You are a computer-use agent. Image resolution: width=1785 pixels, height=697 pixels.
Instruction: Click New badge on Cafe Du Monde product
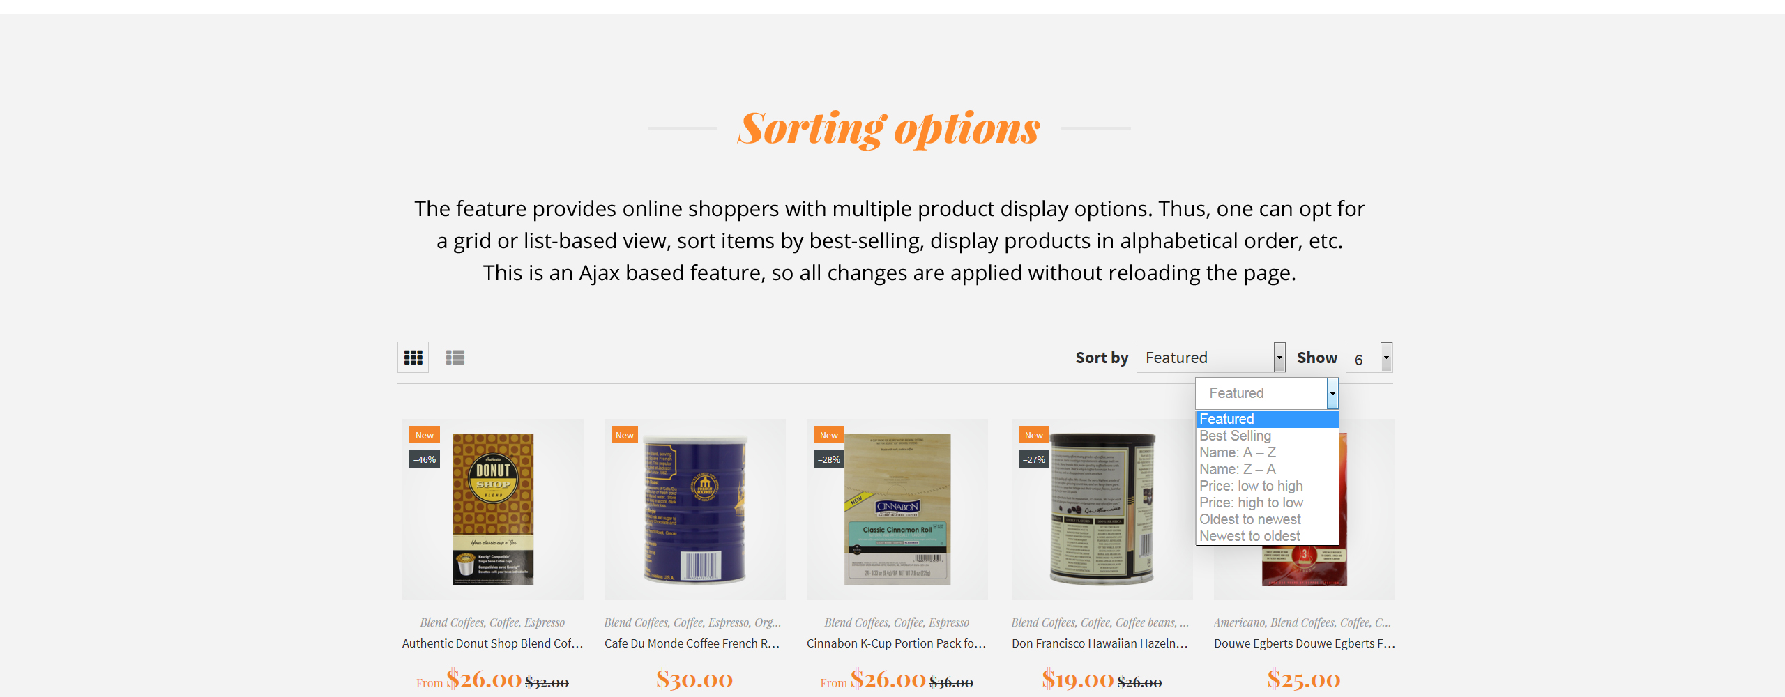625,435
